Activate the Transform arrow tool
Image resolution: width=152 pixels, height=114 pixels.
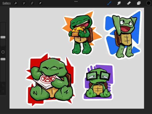tap(40, 3)
